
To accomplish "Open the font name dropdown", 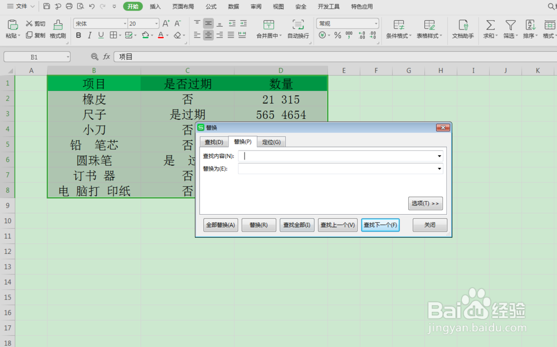I will pos(124,23).
